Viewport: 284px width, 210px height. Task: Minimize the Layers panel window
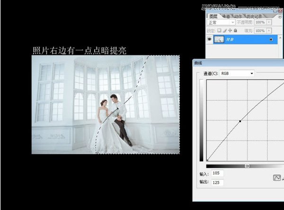tap(275, 11)
